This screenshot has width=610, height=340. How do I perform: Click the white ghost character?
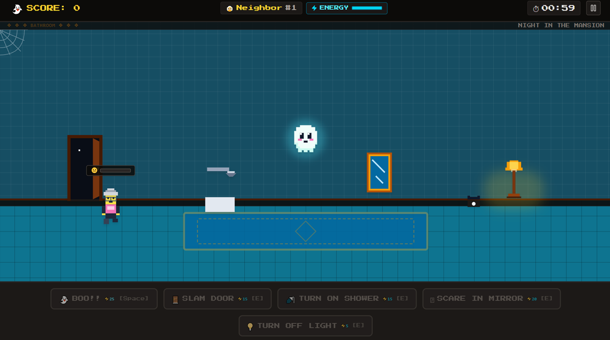coord(305,139)
